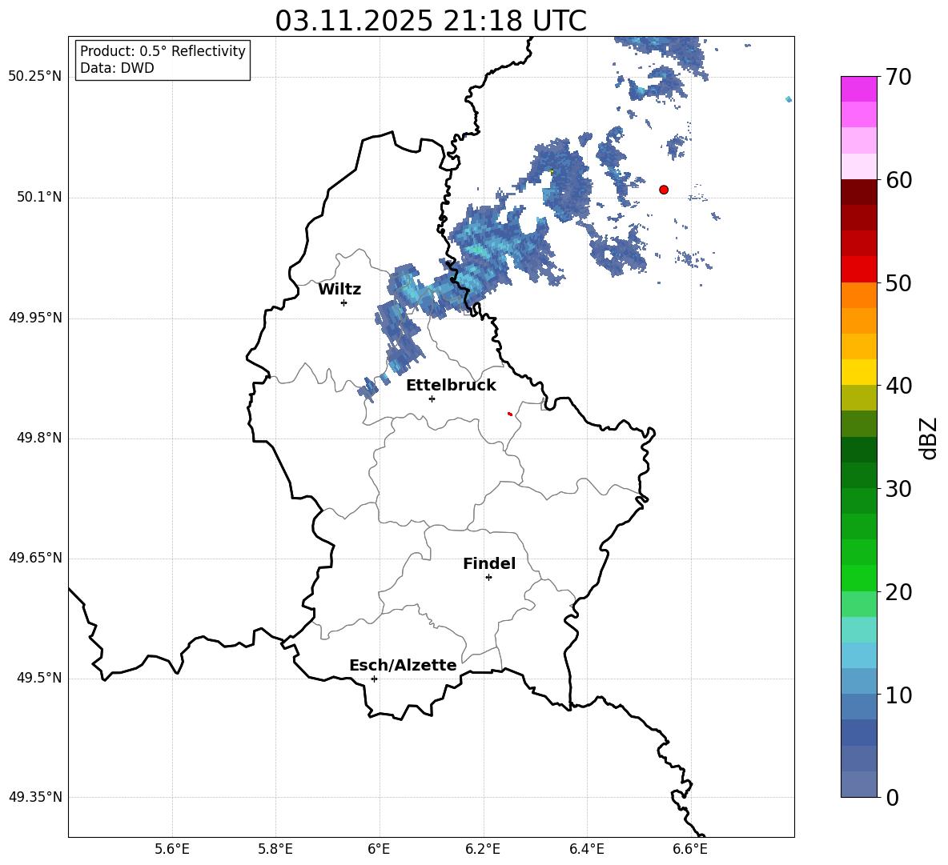Click the 49.65°N latitude label
Image resolution: width=948 pixels, height=865 pixels.
[35, 558]
